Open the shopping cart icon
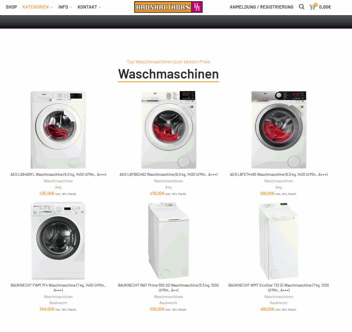 pyautogui.click(x=312, y=7)
